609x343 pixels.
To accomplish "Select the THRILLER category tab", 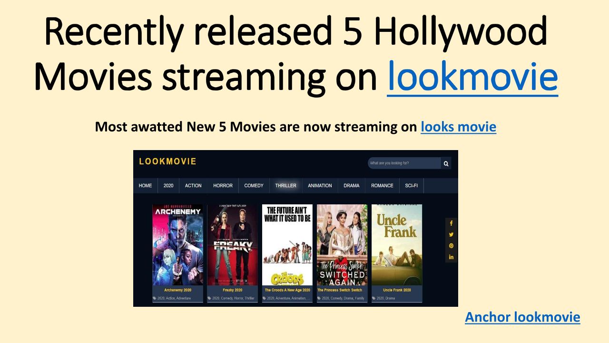I will (x=285, y=186).
